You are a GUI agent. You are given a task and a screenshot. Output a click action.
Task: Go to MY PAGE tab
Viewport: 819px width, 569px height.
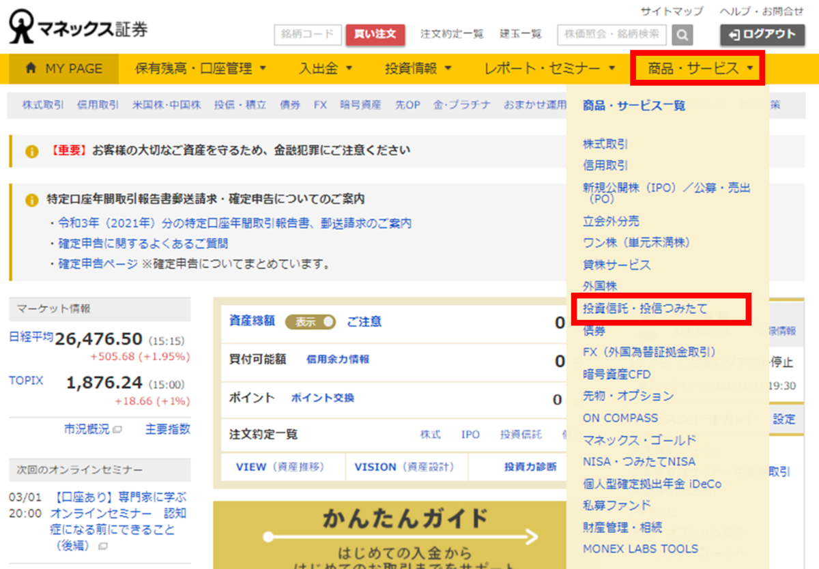pyautogui.click(x=63, y=68)
